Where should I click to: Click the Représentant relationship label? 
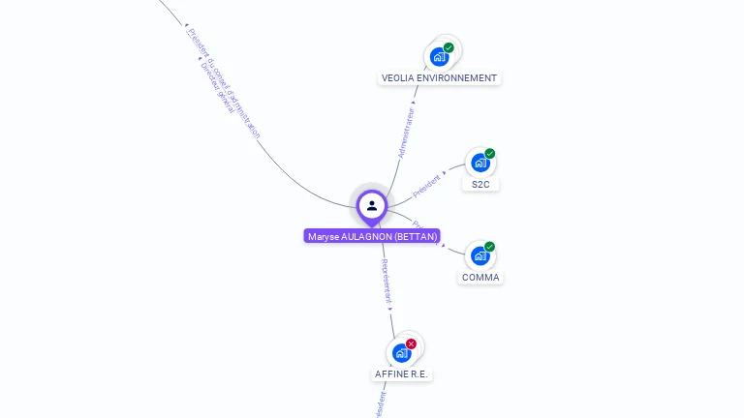(387, 282)
